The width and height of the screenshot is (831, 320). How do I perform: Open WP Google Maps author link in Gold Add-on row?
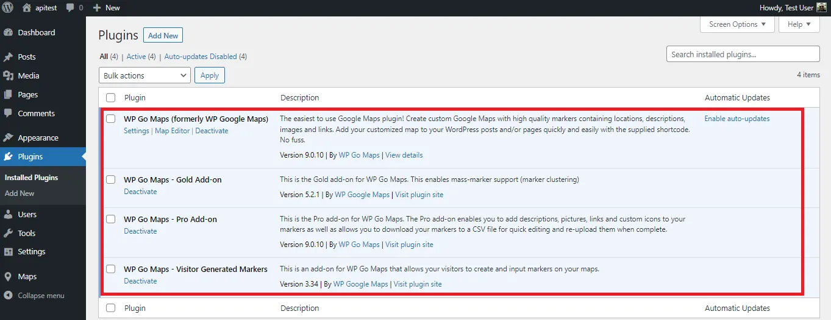(x=362, y=195)
